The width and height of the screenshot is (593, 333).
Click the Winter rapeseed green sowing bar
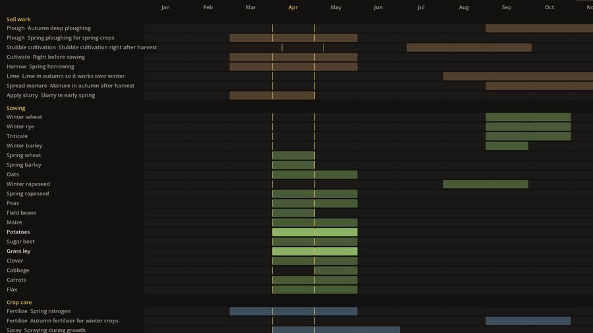pos(486,184)
